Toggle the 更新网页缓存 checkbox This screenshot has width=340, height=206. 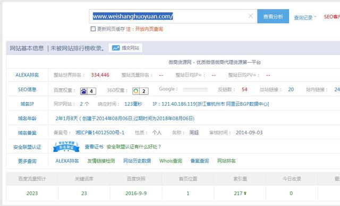[93, 29]
